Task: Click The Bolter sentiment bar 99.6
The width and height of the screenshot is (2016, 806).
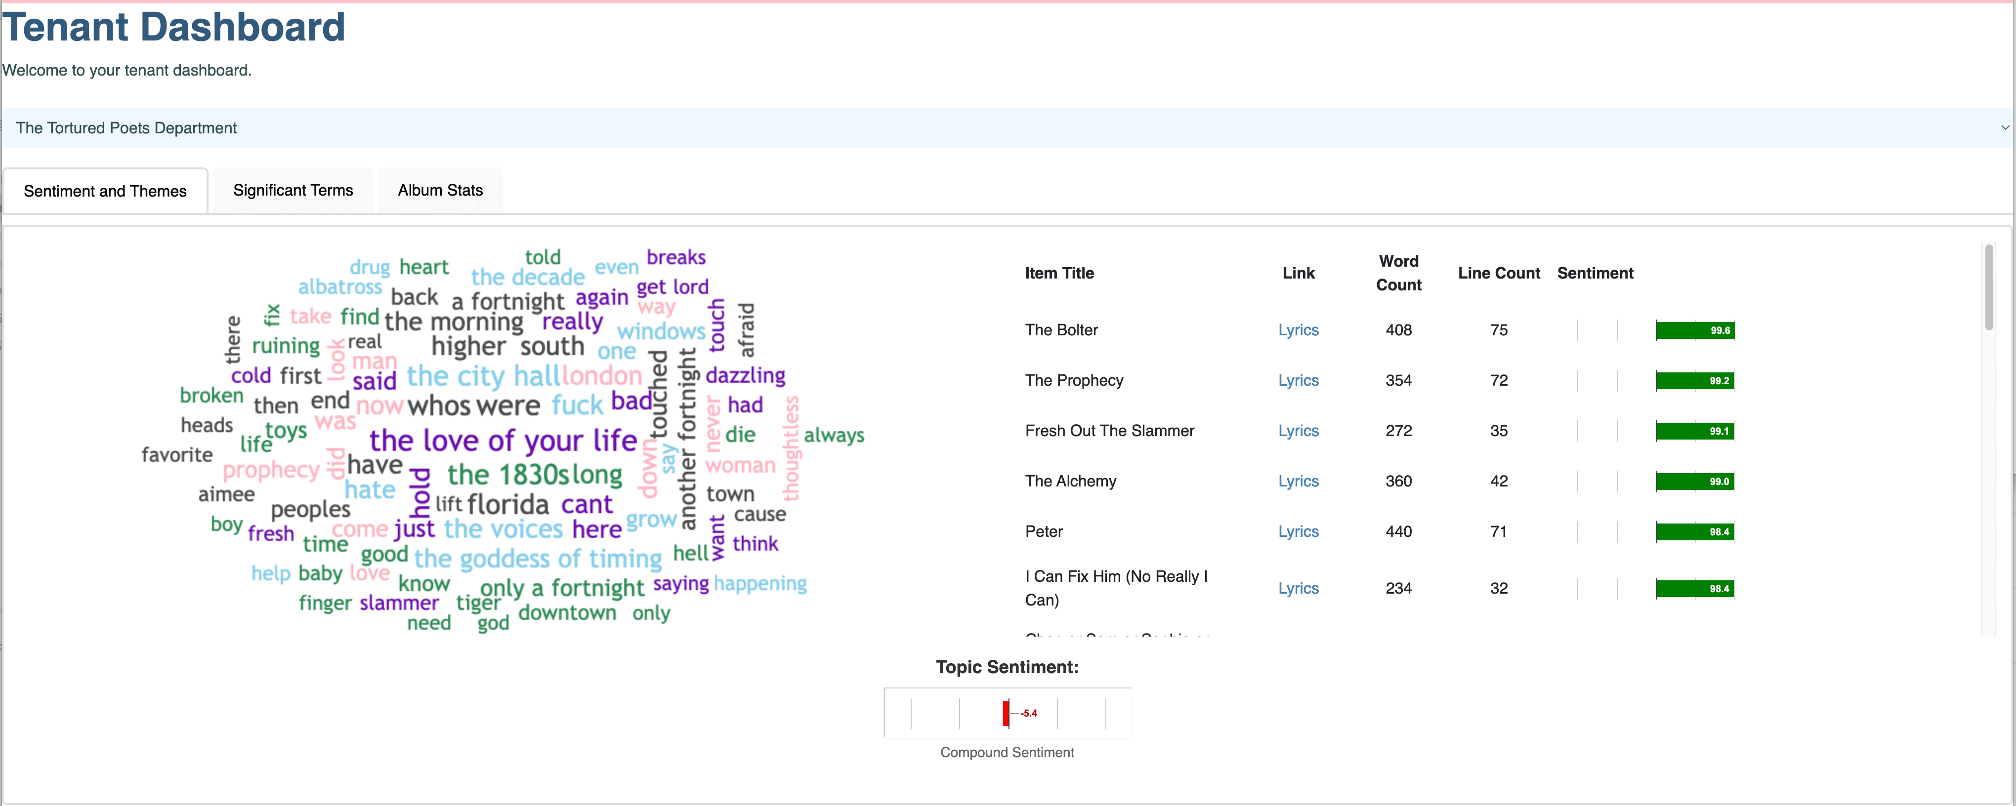Action: [1695, 330]
